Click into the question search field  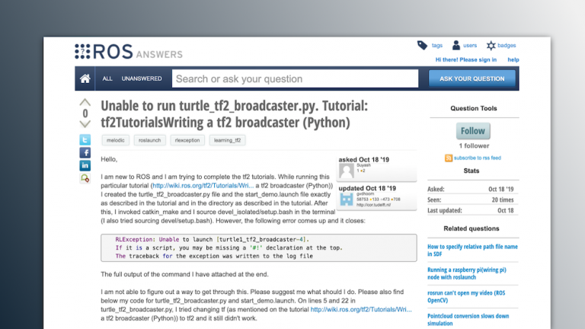tap(296, 78)
